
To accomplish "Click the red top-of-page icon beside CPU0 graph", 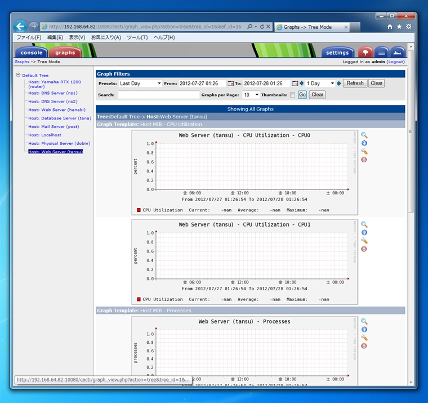I will (364, 160).
